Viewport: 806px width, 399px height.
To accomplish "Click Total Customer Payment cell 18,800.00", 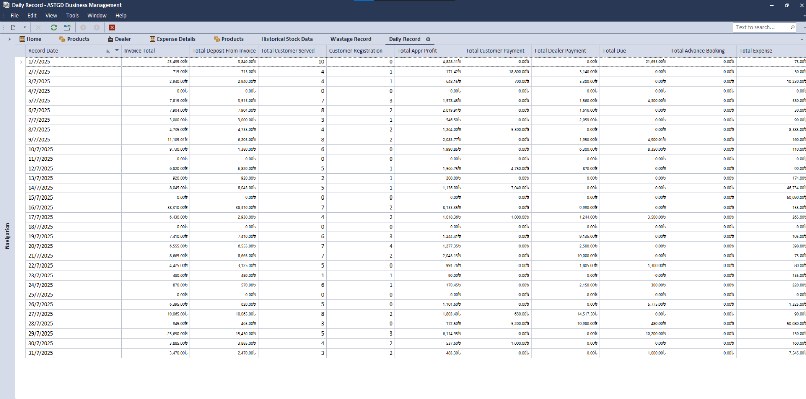I will coord(497,72).
